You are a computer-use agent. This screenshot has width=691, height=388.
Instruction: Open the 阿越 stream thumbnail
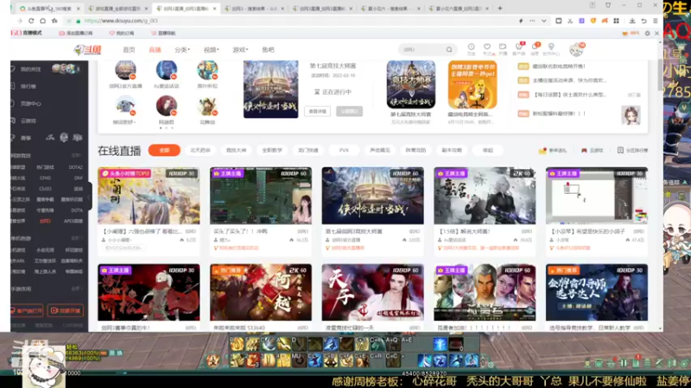261,292
